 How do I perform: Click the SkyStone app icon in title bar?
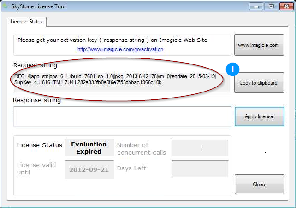[5, 6]
